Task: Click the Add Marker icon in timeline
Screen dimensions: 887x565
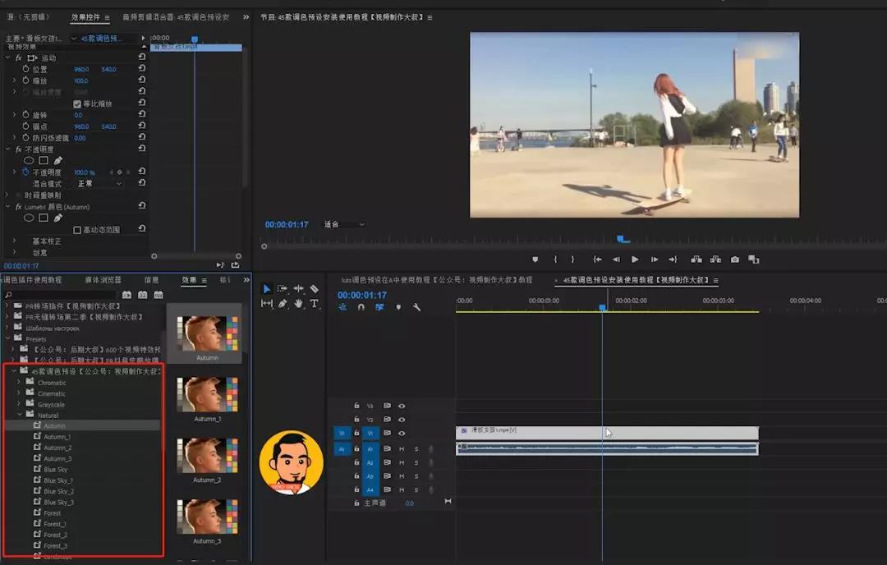Action: pyautogui.click(x=398, y=307)
